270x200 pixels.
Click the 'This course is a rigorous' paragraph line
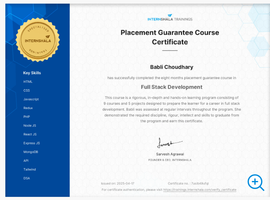pyautogui.click(x=172, y=97)
